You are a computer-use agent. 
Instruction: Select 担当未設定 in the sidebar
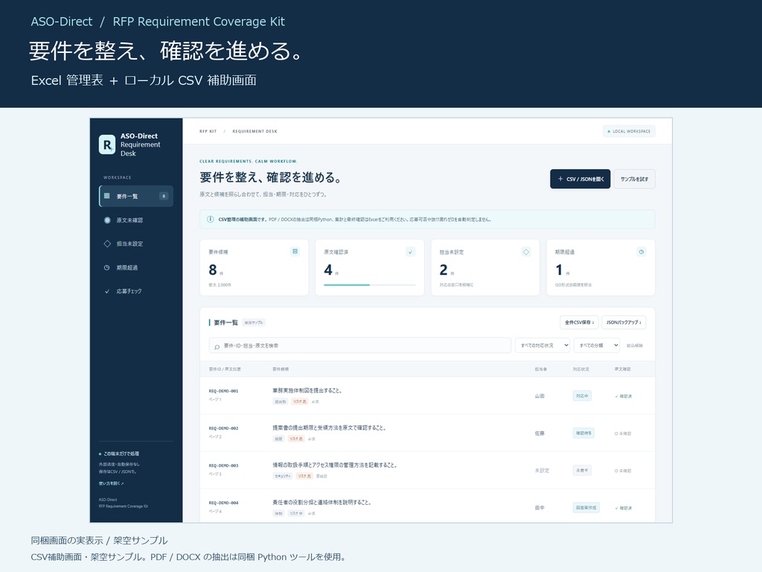click(136, 244)
